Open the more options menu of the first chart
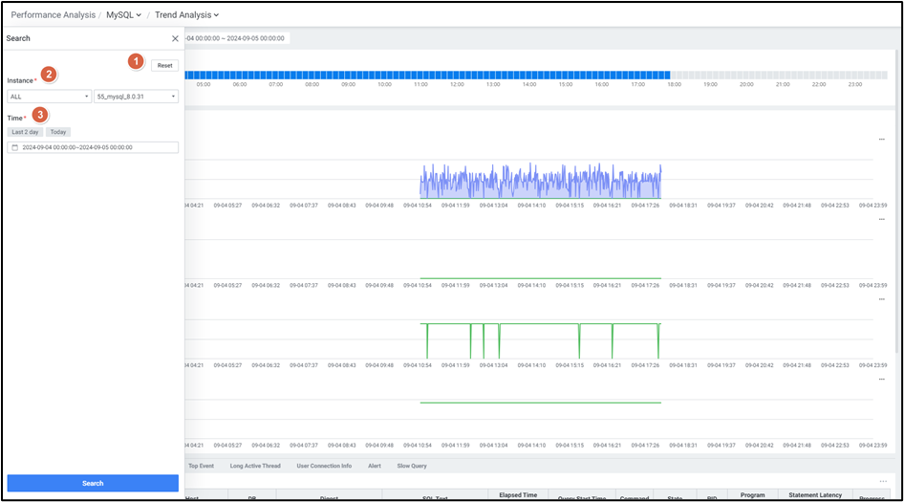Screen dimensions: 904x502 [x=881, y=140]
